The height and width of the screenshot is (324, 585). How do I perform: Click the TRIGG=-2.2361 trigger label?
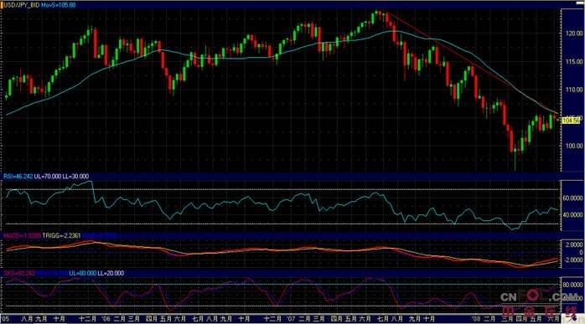61,235
